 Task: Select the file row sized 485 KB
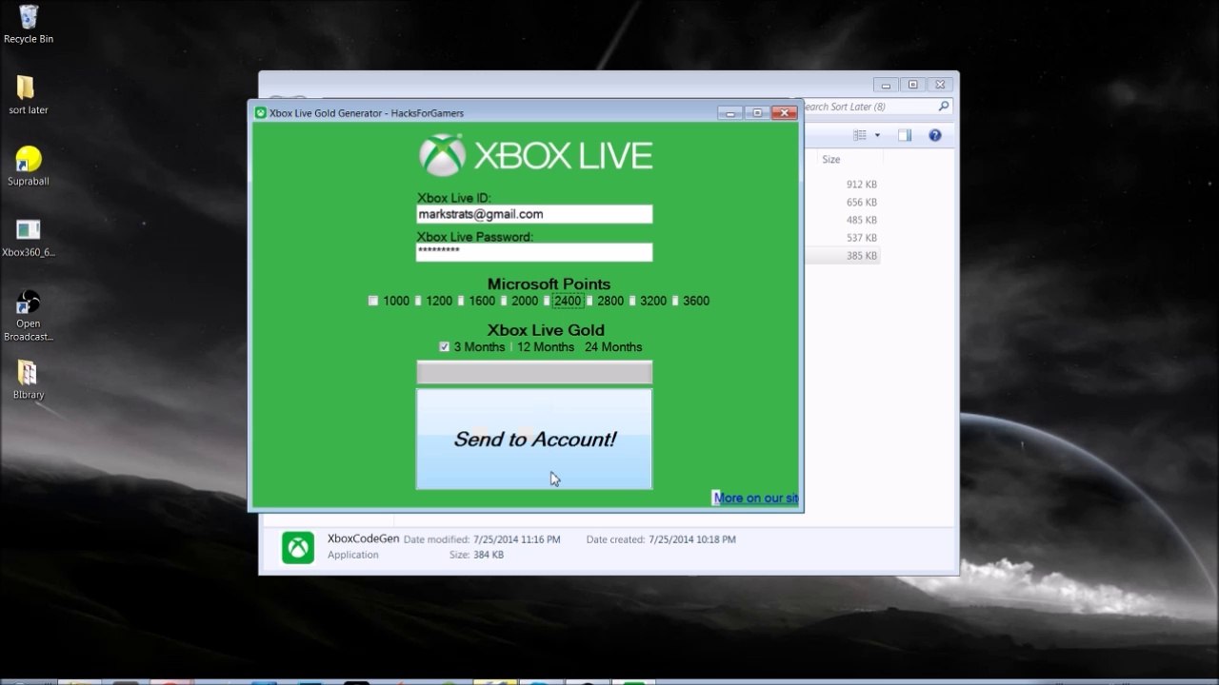(x=842, y=220)
